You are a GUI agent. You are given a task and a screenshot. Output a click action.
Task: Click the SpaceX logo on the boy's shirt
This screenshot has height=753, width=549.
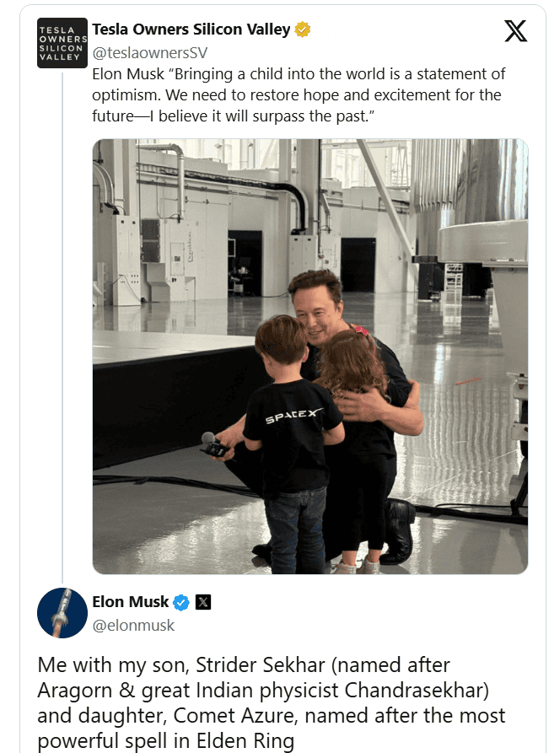(x=293, y=417)
